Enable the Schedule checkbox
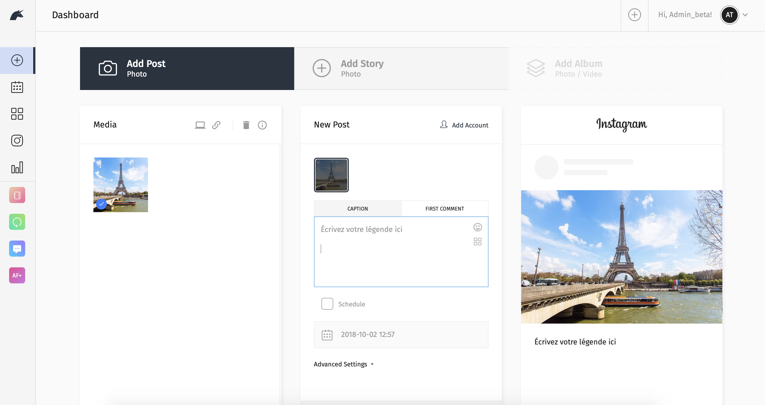765x405 pixels. click(327, 304)
